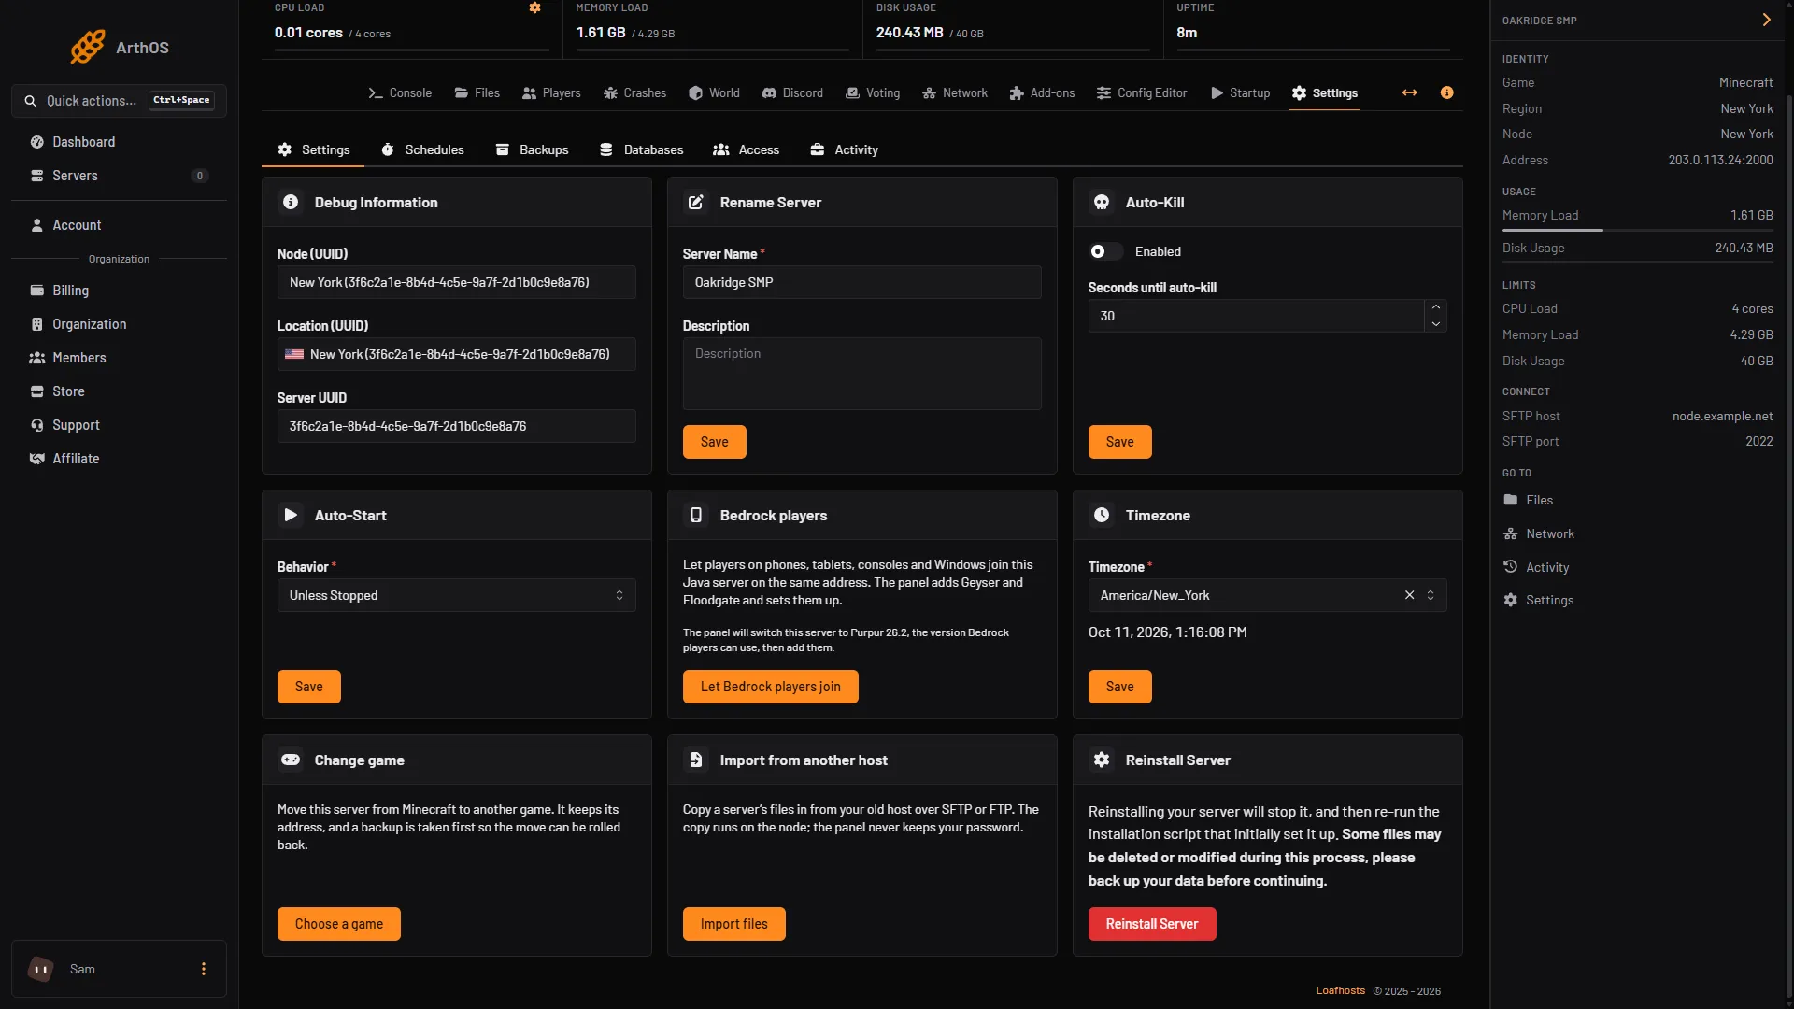Image resolution: width=1794 pixels, height=1009 pixels.
Task: Click the ArthOS wheat logo icon
Action: click(x=88, y=47)
